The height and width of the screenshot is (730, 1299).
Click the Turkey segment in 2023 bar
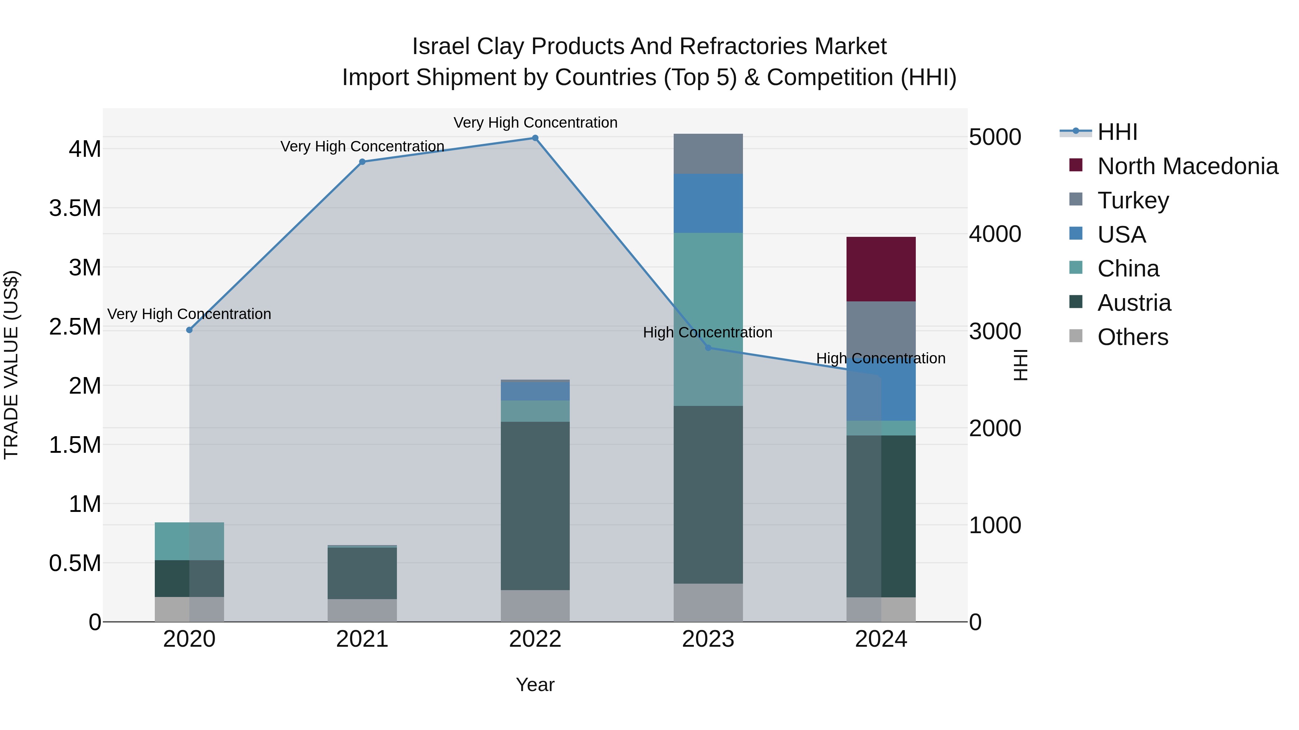[708, 154]
